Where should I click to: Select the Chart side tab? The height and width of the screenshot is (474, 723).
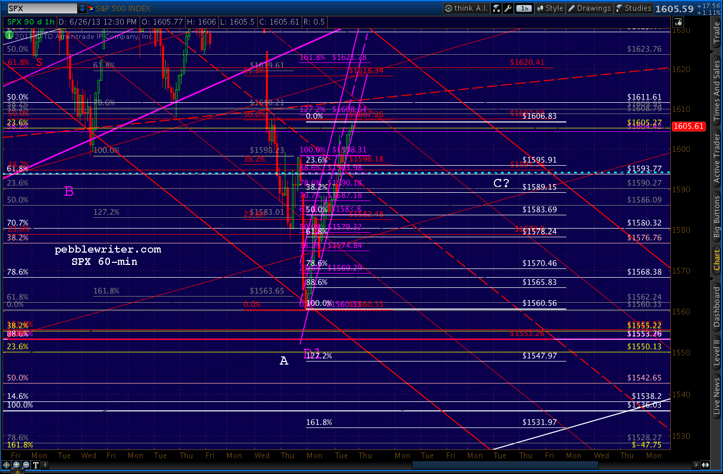click(717, 260)
